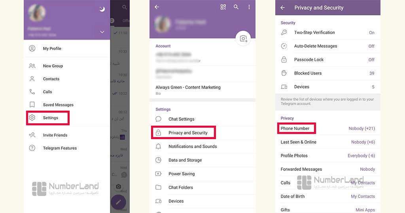
Task: Open the Forwarded Messages label
Action: click(x=301, y=169)
